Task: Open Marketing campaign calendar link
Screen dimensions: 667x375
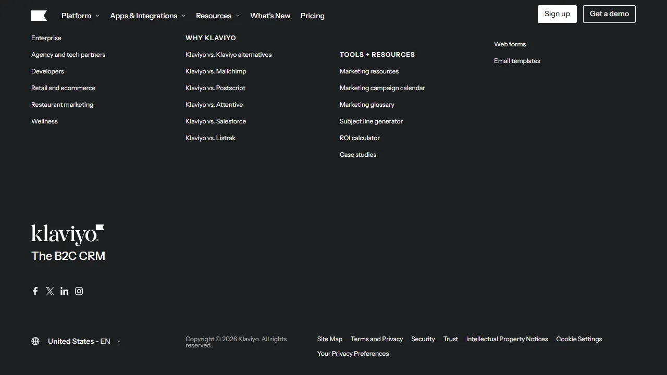Action: click(x=382, y=88)
